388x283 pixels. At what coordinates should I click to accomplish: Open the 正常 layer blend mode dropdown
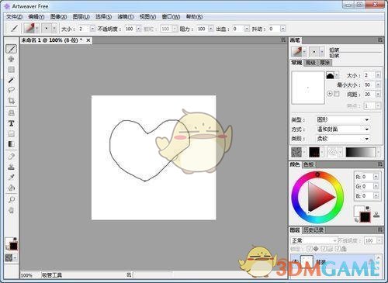tap(314, 240)
